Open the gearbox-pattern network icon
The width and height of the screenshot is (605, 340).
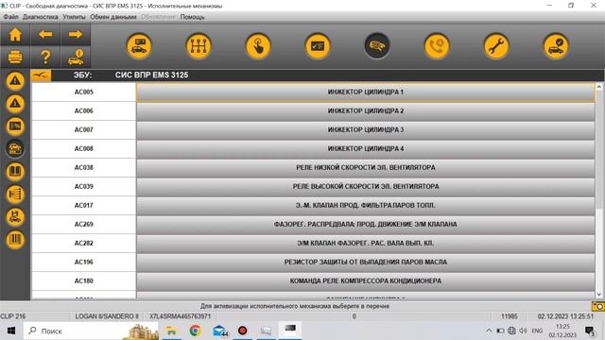pyautogui.click(x=199, y=46)
